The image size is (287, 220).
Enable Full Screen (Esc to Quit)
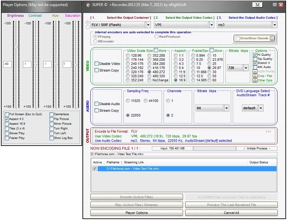coord(7,114)
